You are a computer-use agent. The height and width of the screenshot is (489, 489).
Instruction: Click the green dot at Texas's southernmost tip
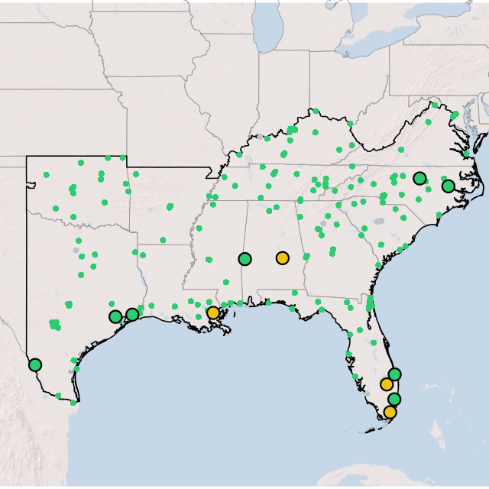pos(73,403)
